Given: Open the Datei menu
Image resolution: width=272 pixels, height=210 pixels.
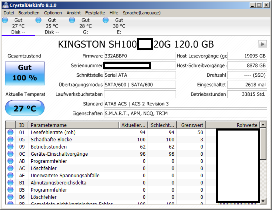Looking at the screenshot, I should click(x=9, y=13).
